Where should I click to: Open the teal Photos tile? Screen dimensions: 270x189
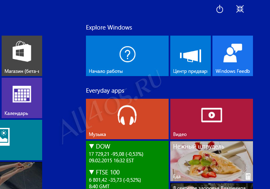tap(21, 140)
